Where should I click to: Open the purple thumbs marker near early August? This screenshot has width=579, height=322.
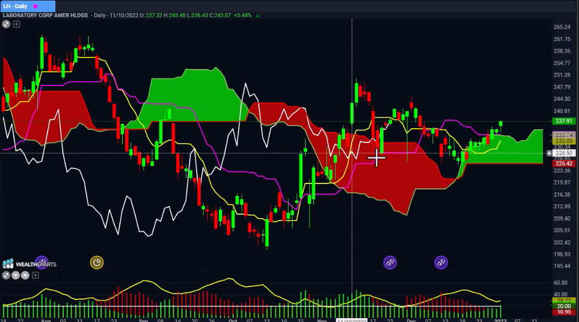[x=42, y=262]
